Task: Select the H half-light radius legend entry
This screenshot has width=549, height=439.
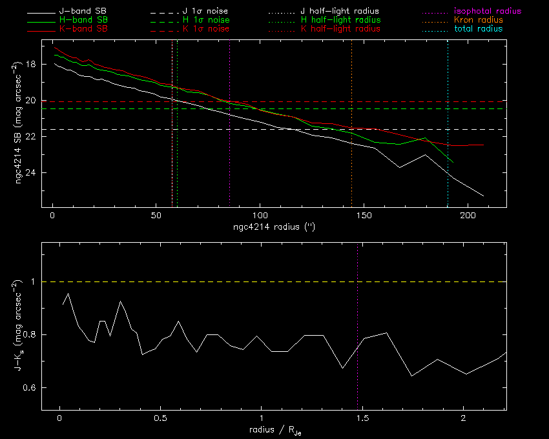Action: point(340,21)
